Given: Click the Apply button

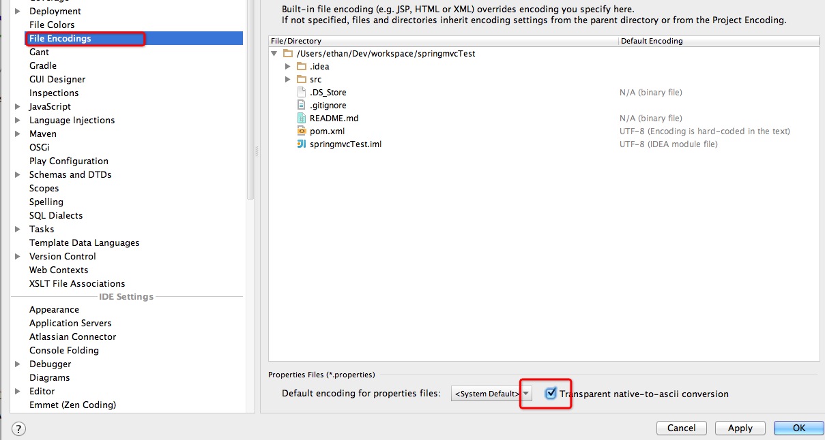Looking at the screenshot, I should (x=740, y=428).
